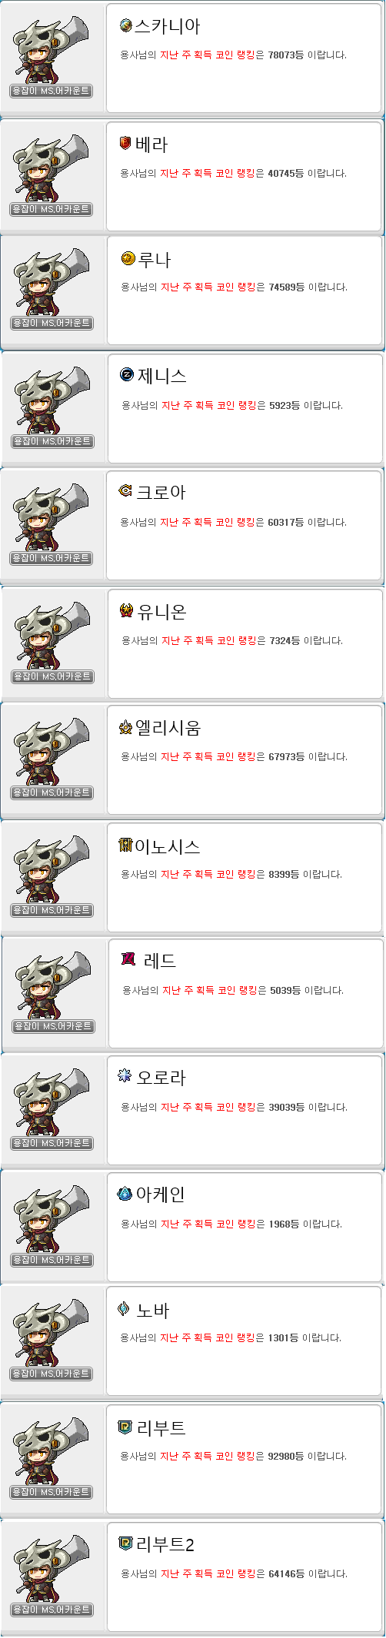Click the 스카니아 world icon
Viewport: 386px width, 1638px height.
(x=126, y=26)
